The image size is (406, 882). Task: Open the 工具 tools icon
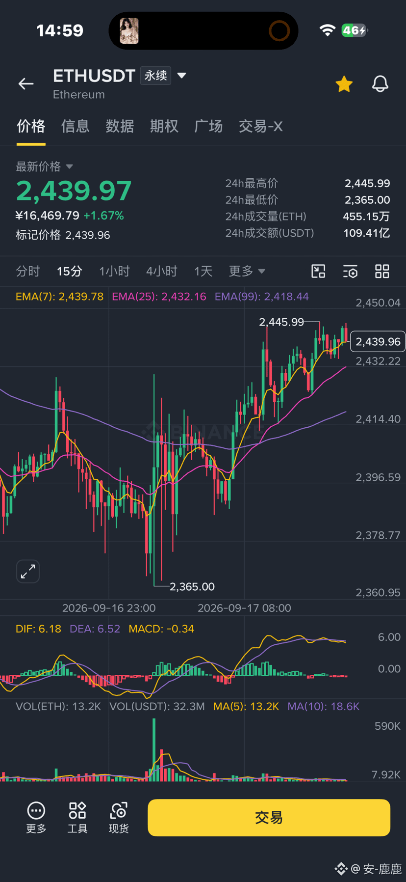click(x=77, y=818)
